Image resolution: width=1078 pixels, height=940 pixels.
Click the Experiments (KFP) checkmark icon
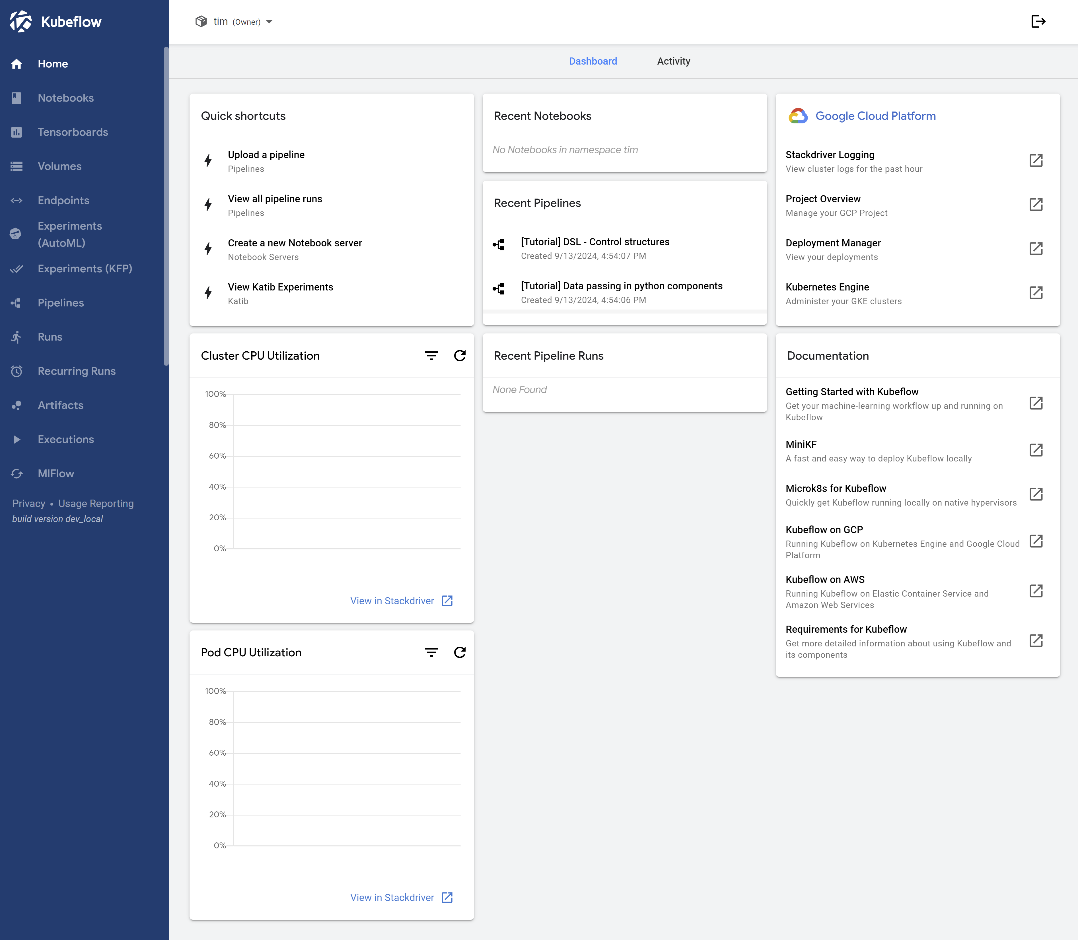(17, 269)
